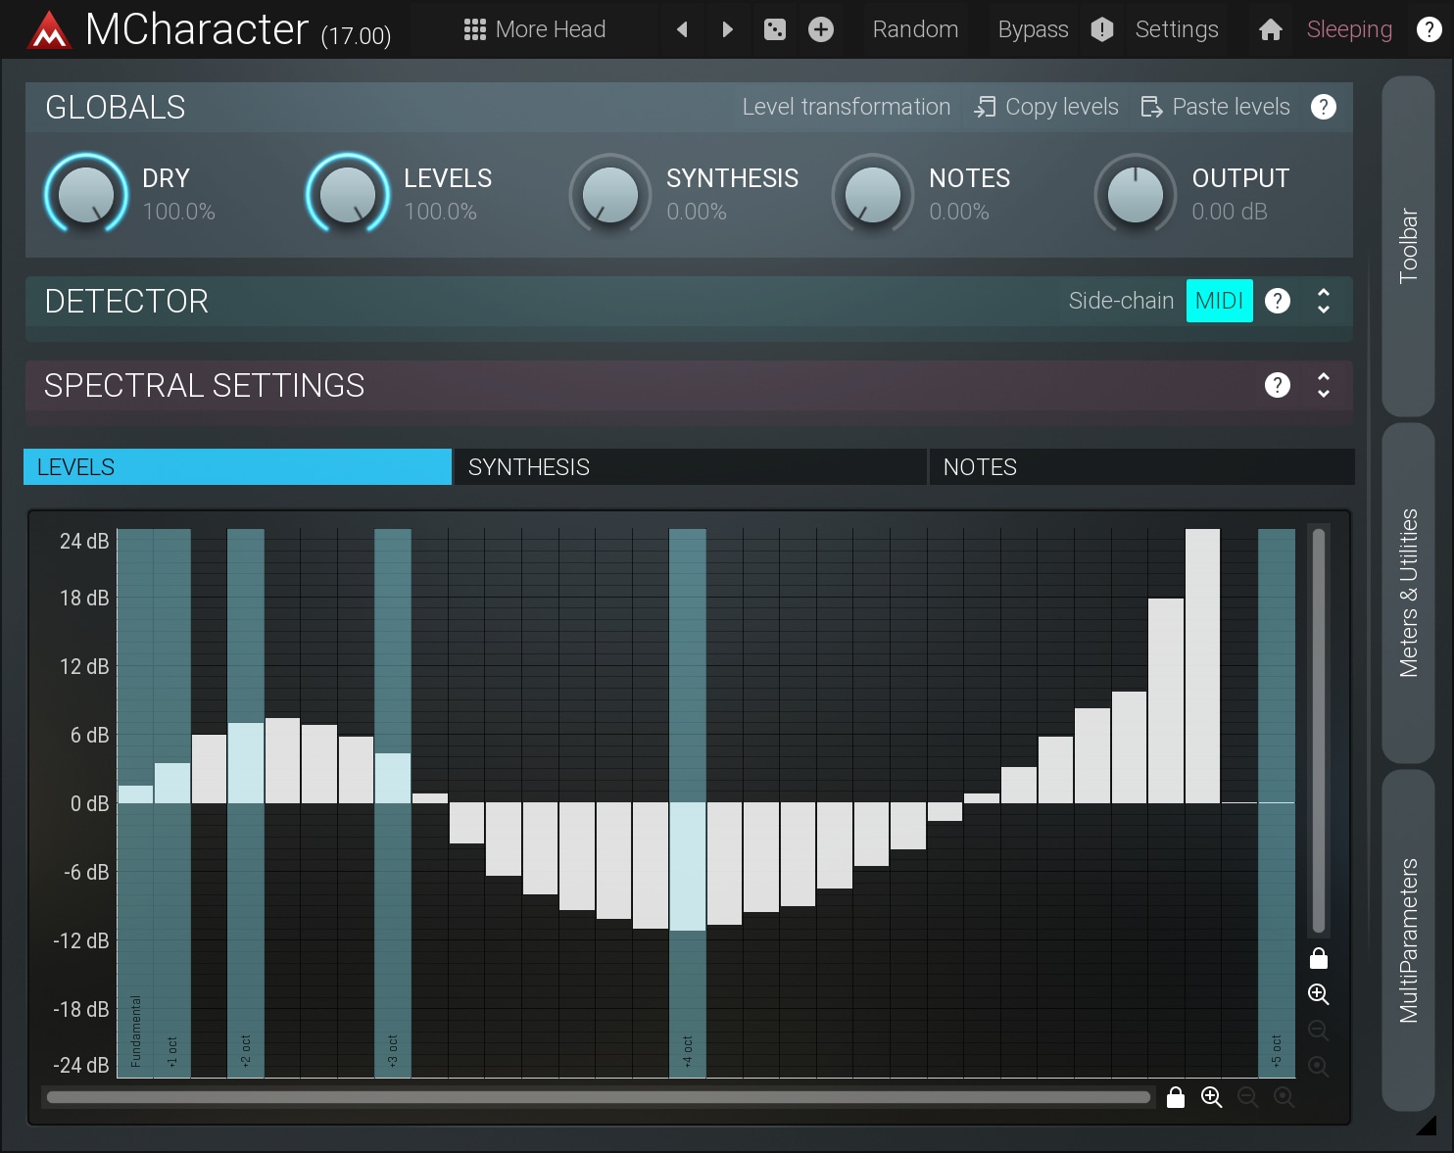Click the random dice preset icon

pos(774,29)
